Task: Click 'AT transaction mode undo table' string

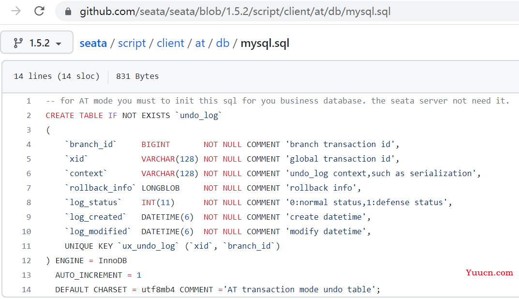Action: tap(299, 289)
